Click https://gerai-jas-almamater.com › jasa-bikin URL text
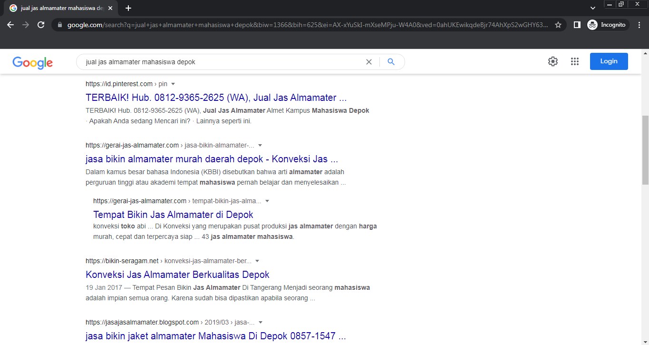This screenshot has width=649, height=345. [170, 145]
